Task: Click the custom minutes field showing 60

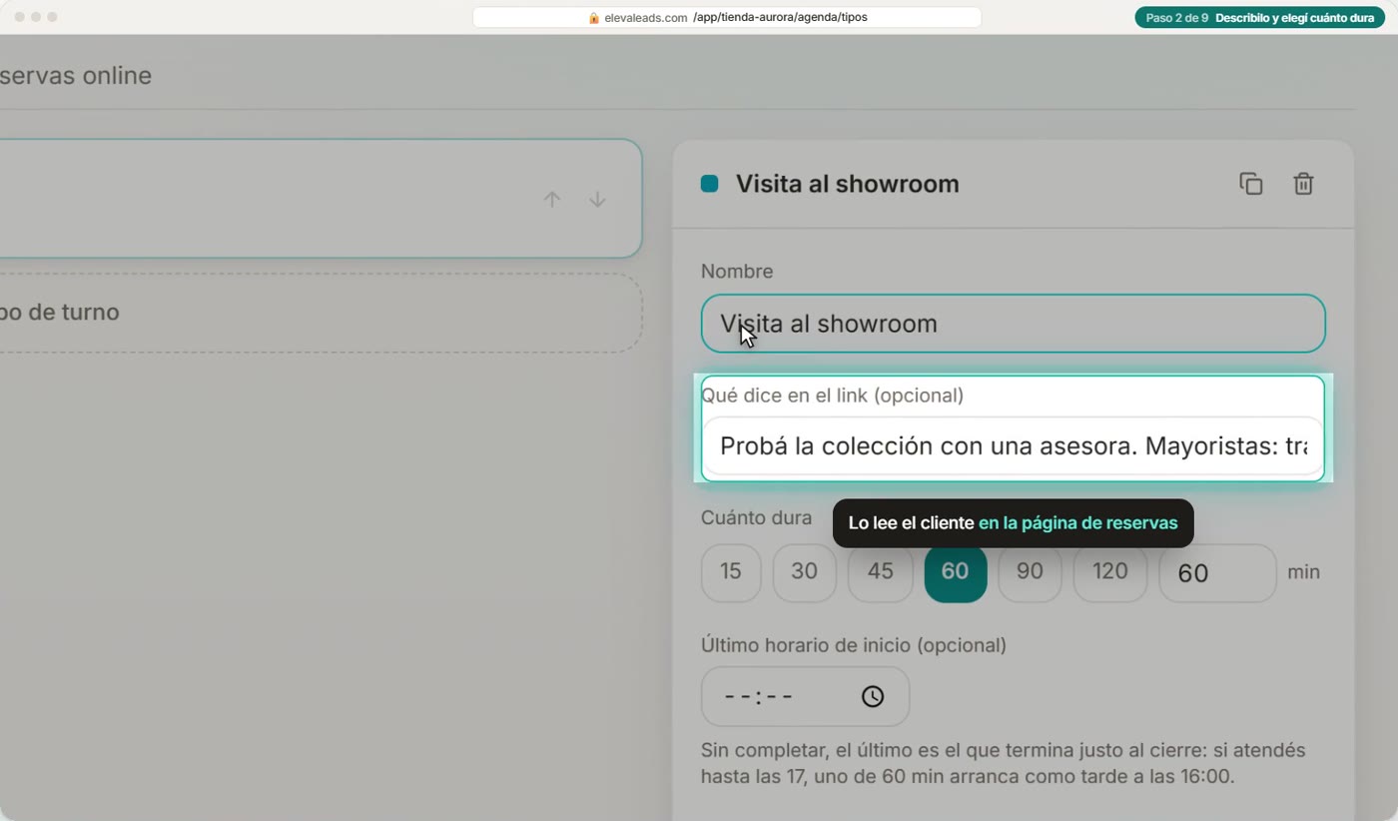Action: pos(1217,572)
